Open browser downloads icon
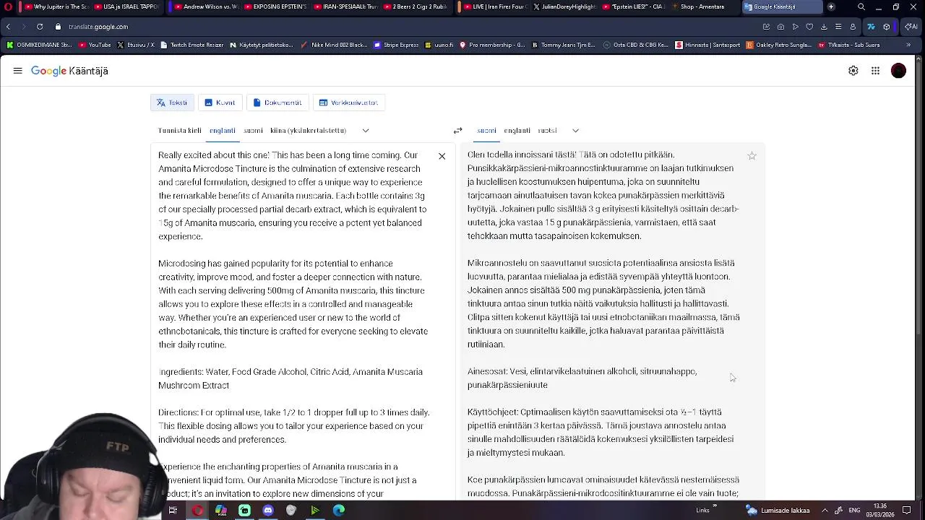The width and height of the screenshot is (925, 520). (824, 27)
